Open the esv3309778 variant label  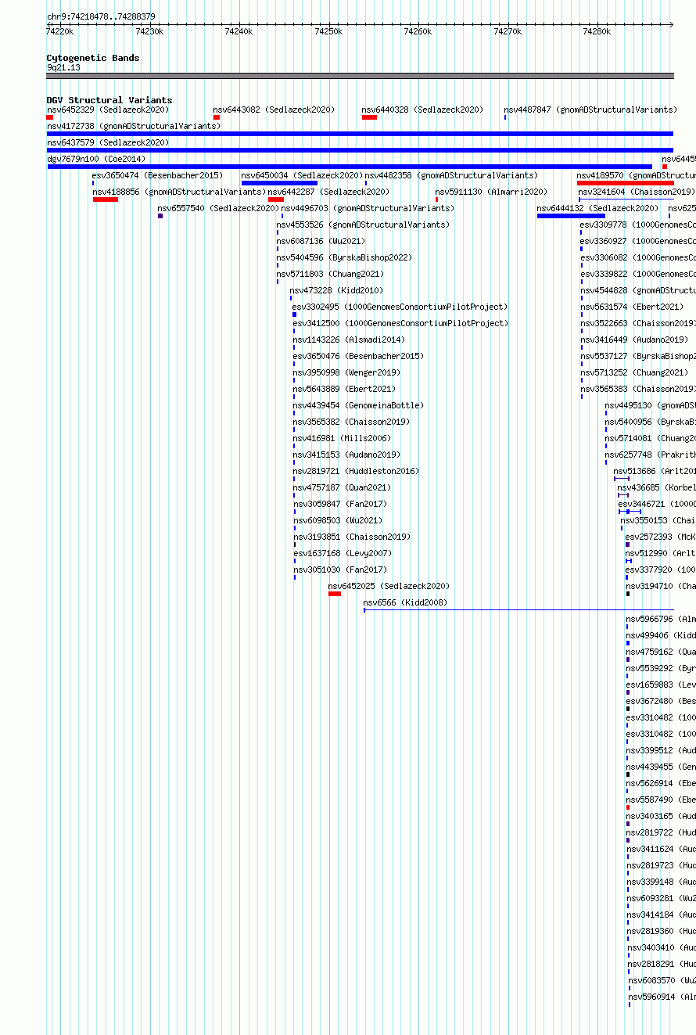pos(638,225)
